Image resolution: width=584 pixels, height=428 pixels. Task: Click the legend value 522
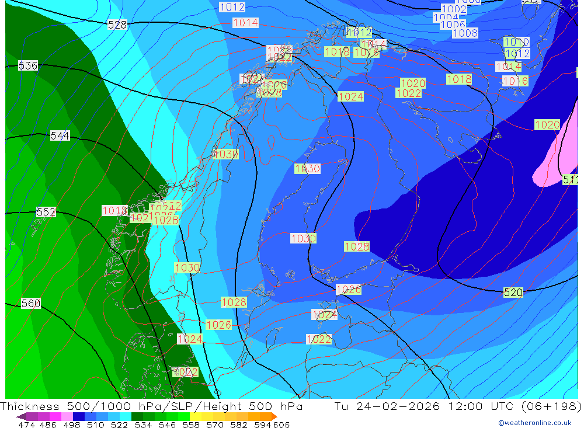[x=119, y=424]
